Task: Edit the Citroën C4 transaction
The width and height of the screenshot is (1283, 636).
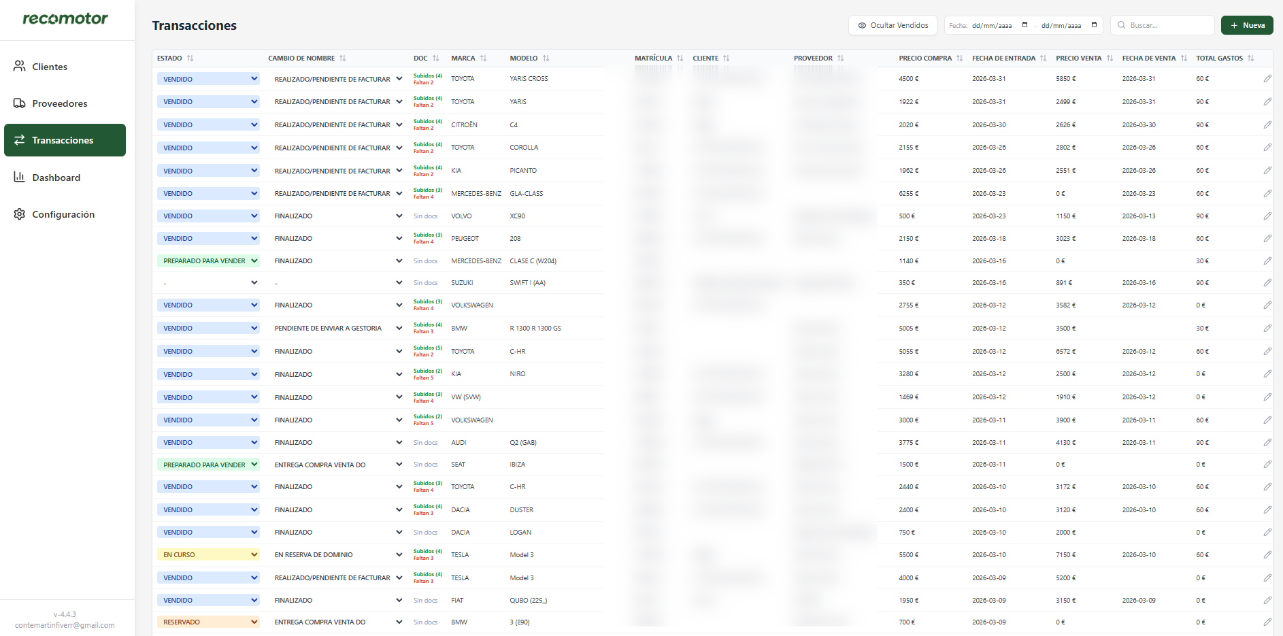Action: pos(1267,125)
